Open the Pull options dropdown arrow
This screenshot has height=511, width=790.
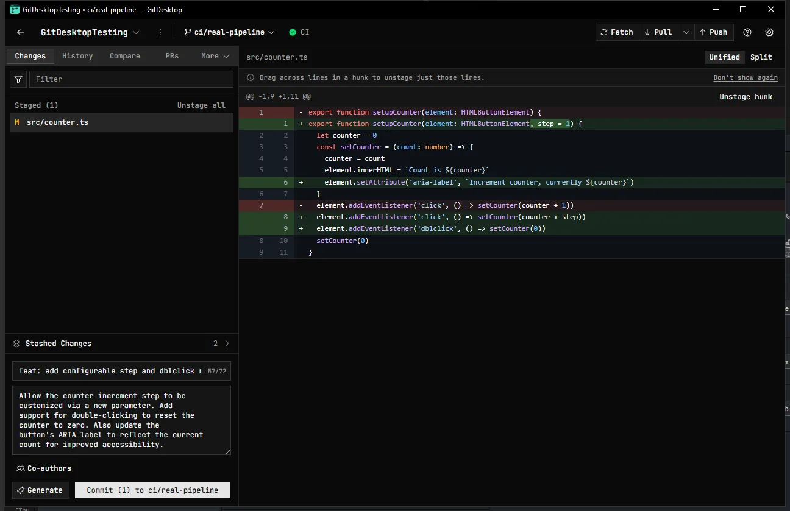tap(686, 32)
